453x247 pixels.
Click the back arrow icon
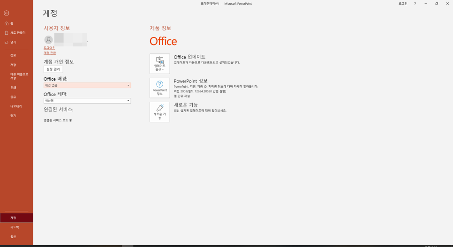click(7, 13)
